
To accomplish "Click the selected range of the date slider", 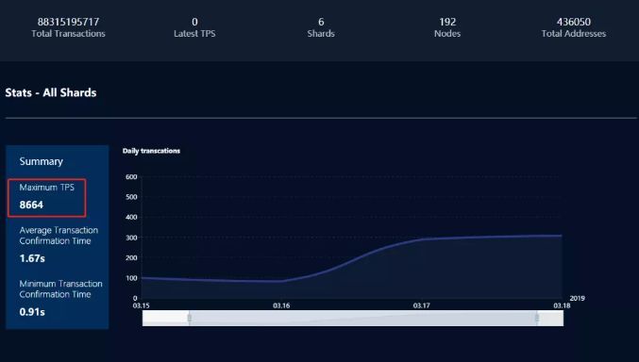I will pyautogui.click(x=363, y=318).
